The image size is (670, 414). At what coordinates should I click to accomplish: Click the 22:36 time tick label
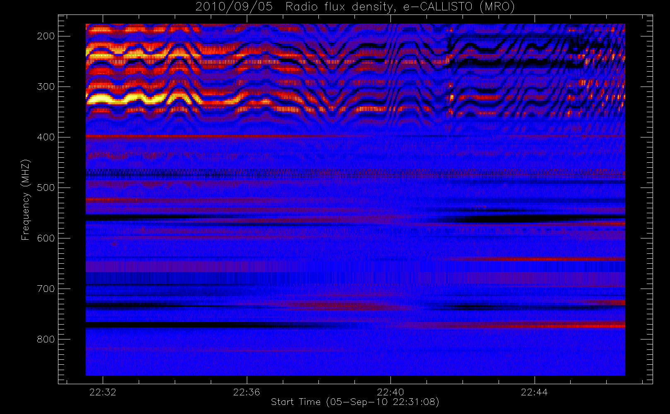coord(246,392)
